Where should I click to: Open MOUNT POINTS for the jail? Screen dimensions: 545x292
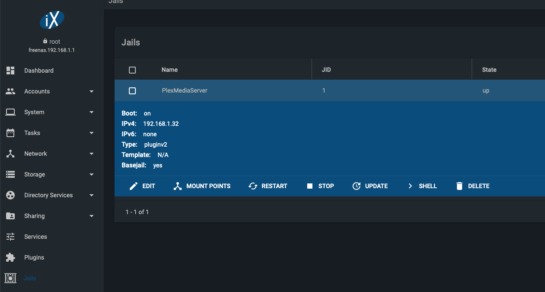(202, 186)
